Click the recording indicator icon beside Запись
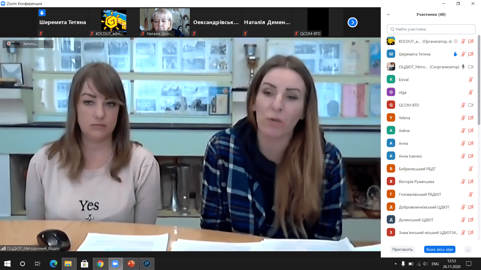Screen dimensions: 481x270 9,43
